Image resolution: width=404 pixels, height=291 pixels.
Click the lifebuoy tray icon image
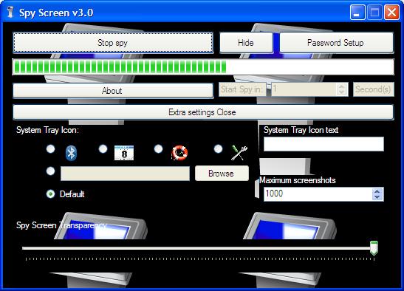(x=179, y=153)
